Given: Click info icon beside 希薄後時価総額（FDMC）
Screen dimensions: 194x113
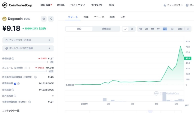Looking at the screenshot, I should tap(30, 102).
